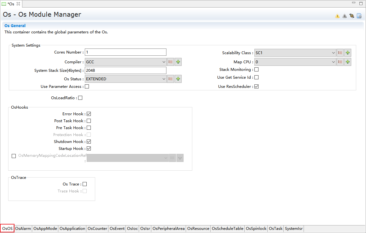The height and width of the screenshot is (233, 366).
Task: Toggle the OsLoadRatio checkbox
Action: (80, 98)
